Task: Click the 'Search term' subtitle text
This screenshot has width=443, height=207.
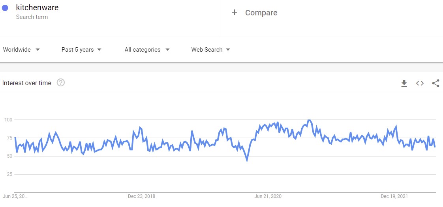Action: point(32,17)
